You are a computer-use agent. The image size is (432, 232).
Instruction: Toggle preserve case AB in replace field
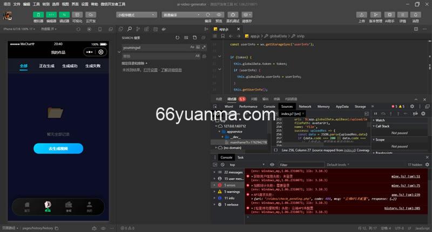[198, 56]
